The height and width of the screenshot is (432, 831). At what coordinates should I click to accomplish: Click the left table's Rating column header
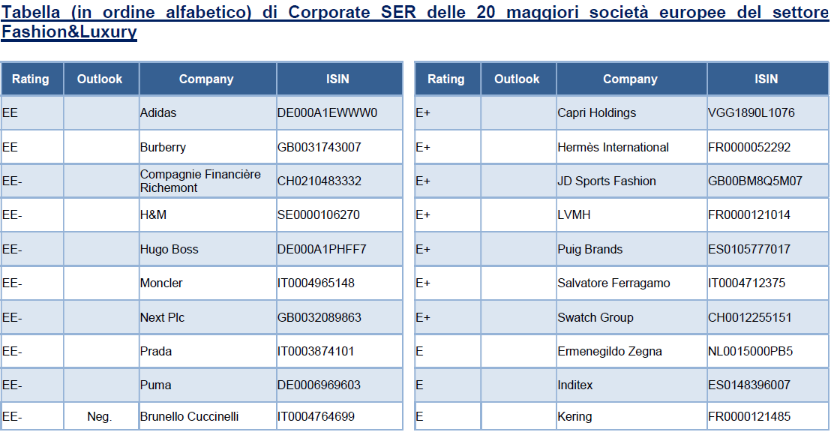tap(31, 79)
